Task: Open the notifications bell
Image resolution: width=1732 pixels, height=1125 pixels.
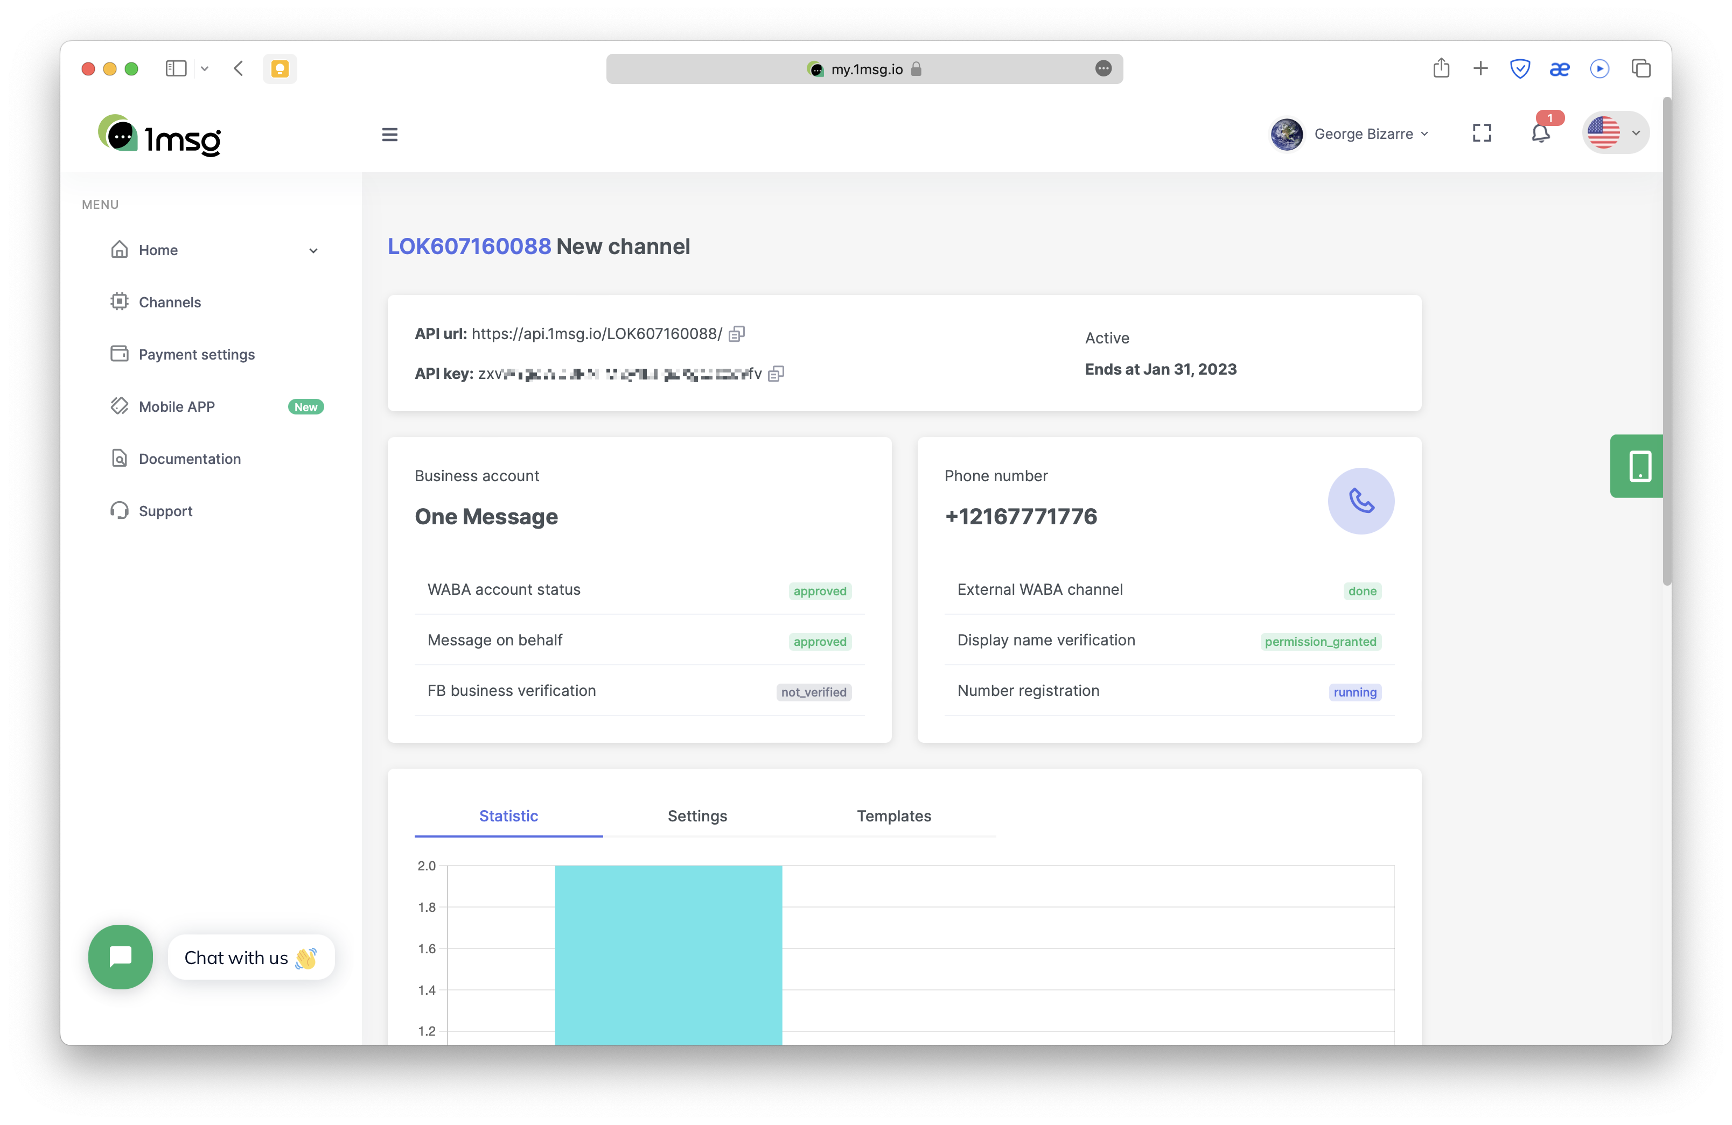Action: pos(1540,133)
